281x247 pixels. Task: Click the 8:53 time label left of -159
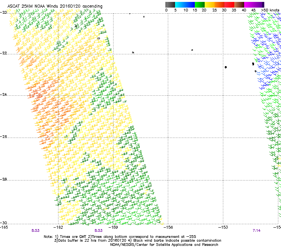(99, 231)
